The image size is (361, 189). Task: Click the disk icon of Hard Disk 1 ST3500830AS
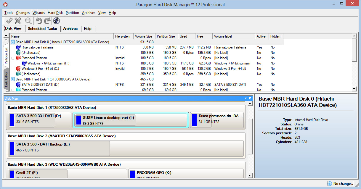tap(13, 79)
